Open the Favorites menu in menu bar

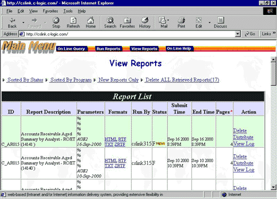[50, 11]
